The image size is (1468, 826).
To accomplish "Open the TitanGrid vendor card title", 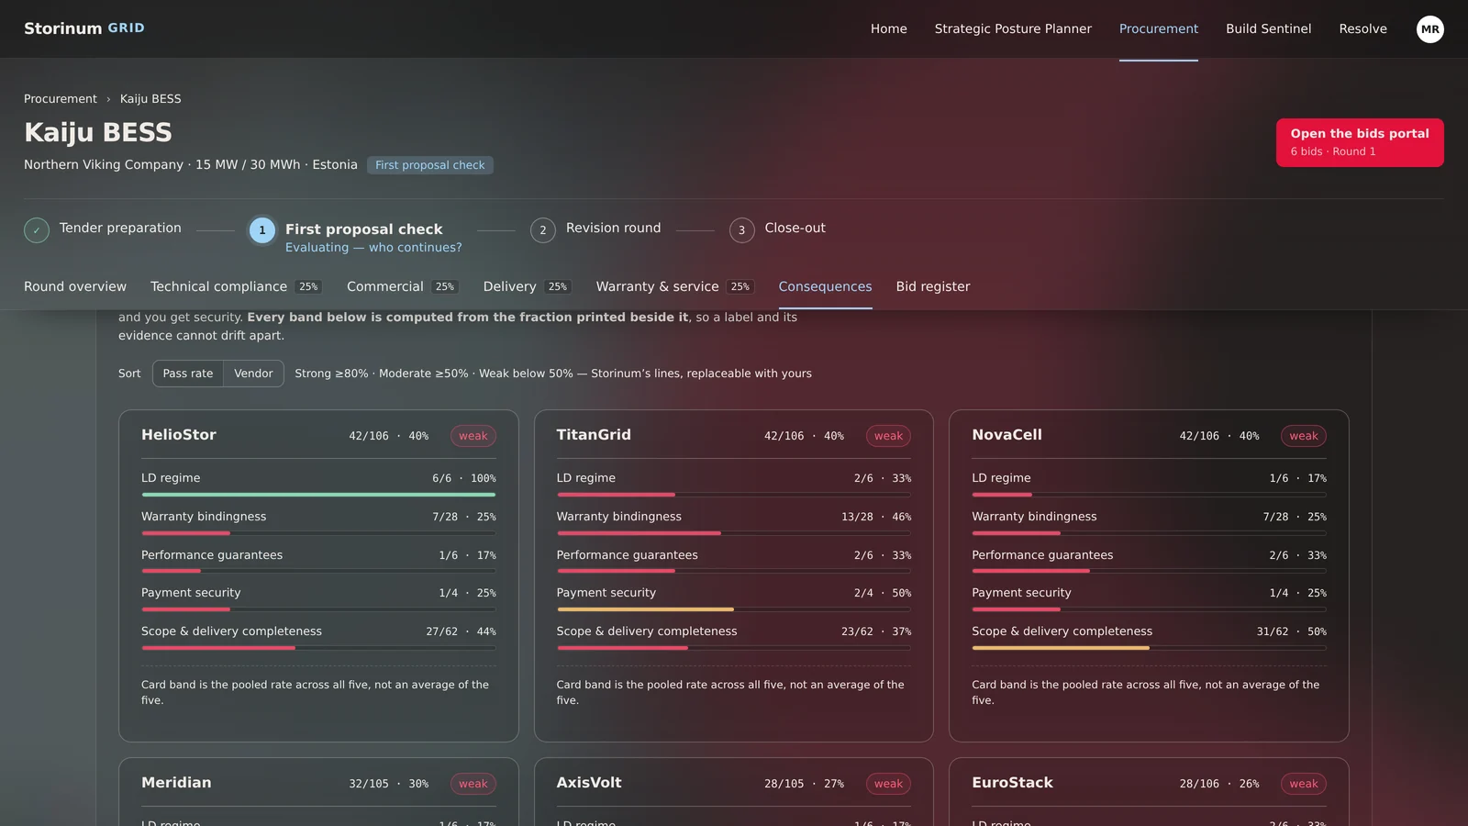I will pyautogui.click(x=594, y=435).
